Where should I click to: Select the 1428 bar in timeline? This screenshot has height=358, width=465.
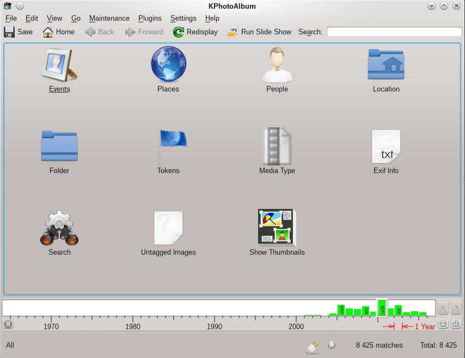click(x=382, y=308)
